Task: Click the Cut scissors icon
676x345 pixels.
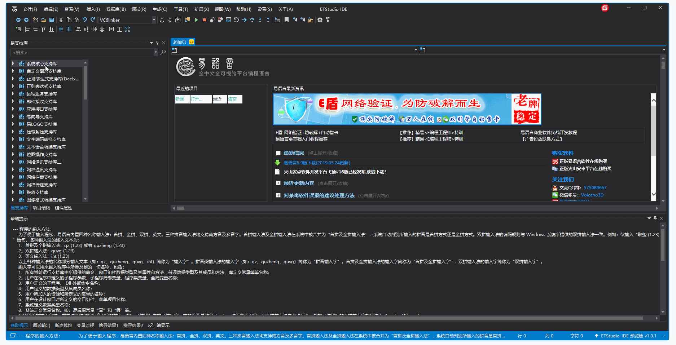Action: (61, 20)
